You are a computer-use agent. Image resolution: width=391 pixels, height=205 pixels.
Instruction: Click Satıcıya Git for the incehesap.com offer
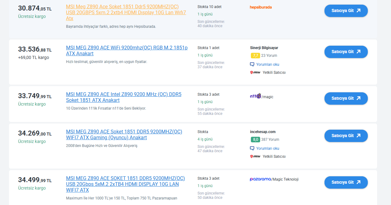click(x=346, y=136)
